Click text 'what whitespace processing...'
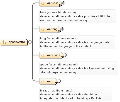Screen dimensions: 120x102 pos(60,72)
